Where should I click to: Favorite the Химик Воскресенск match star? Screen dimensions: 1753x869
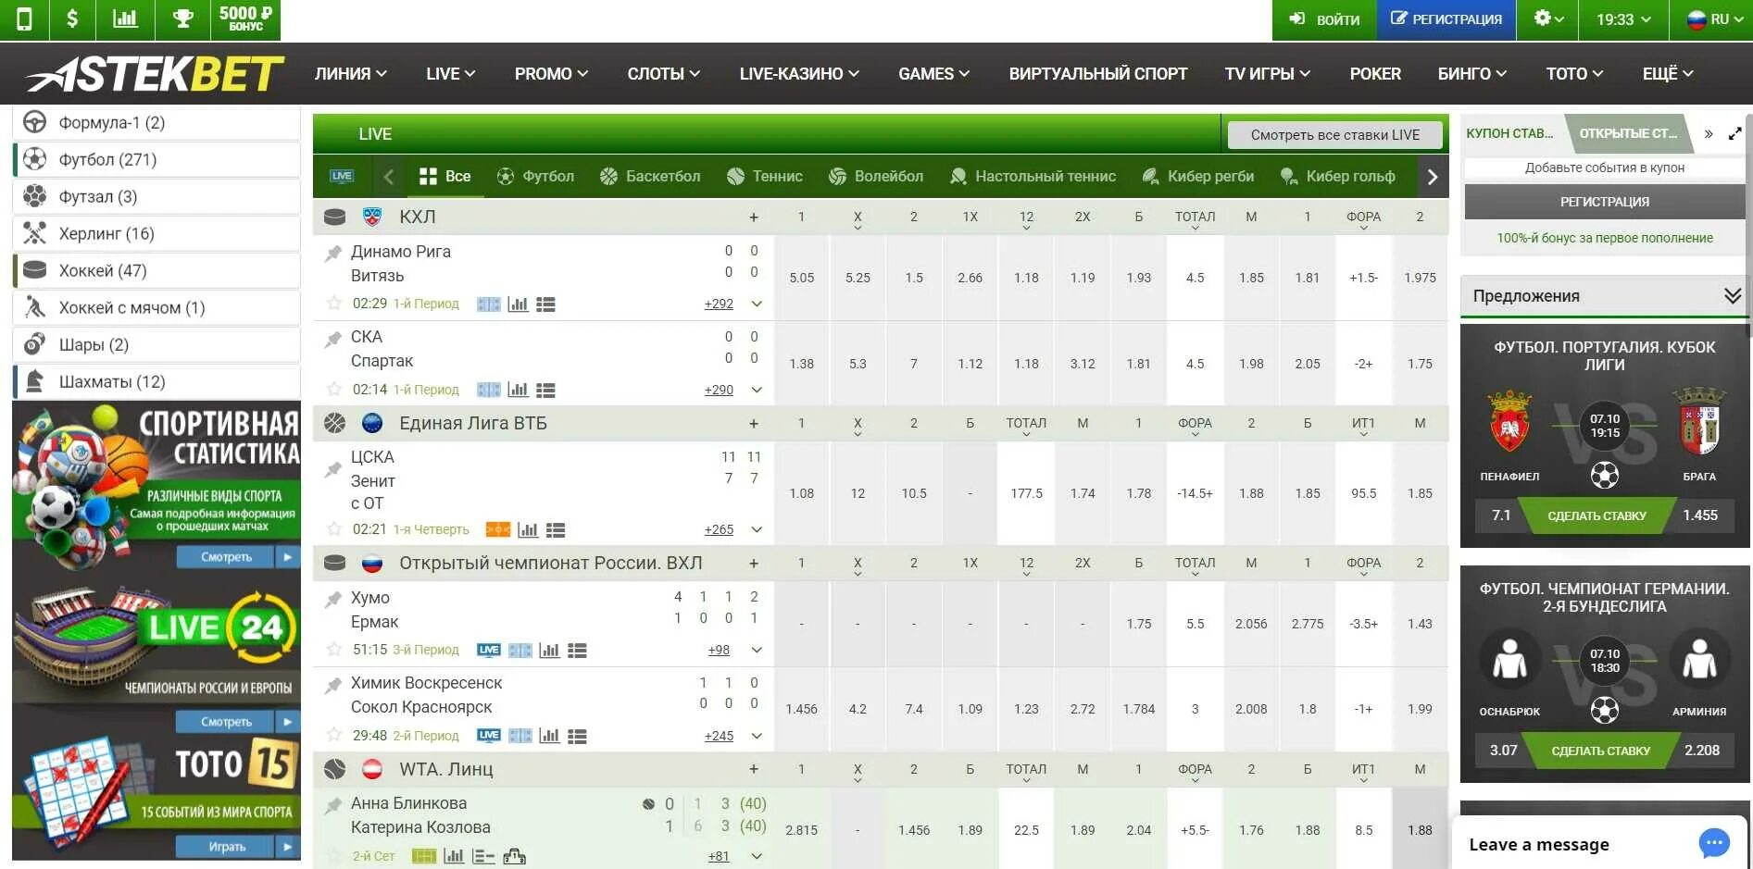334,735
